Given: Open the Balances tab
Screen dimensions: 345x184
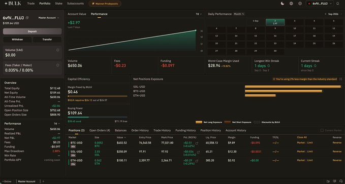Looking at the screenshot, I should [x=120, y=130].
